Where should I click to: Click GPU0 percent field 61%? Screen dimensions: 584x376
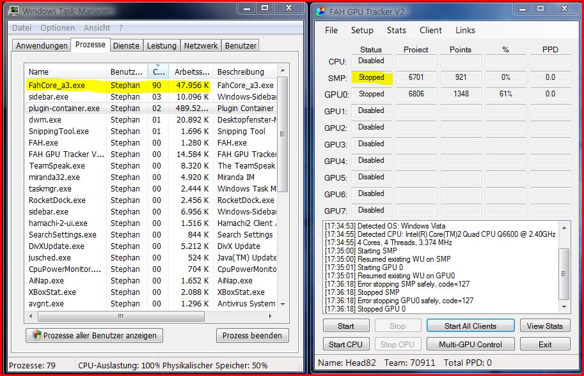pos(506,94)
